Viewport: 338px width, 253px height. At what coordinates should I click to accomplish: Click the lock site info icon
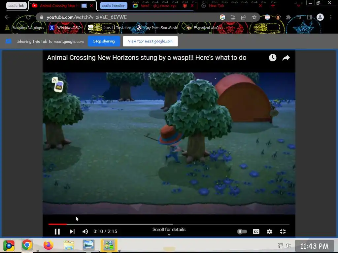[41, 17]
